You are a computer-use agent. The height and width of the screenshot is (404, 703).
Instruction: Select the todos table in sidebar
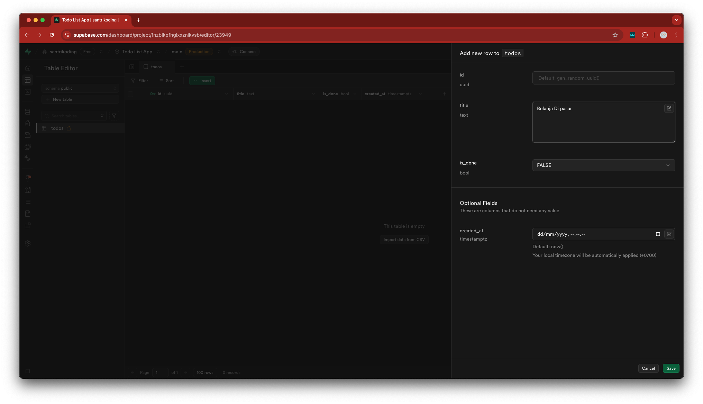pyautogui.click(x=80, y=128)
